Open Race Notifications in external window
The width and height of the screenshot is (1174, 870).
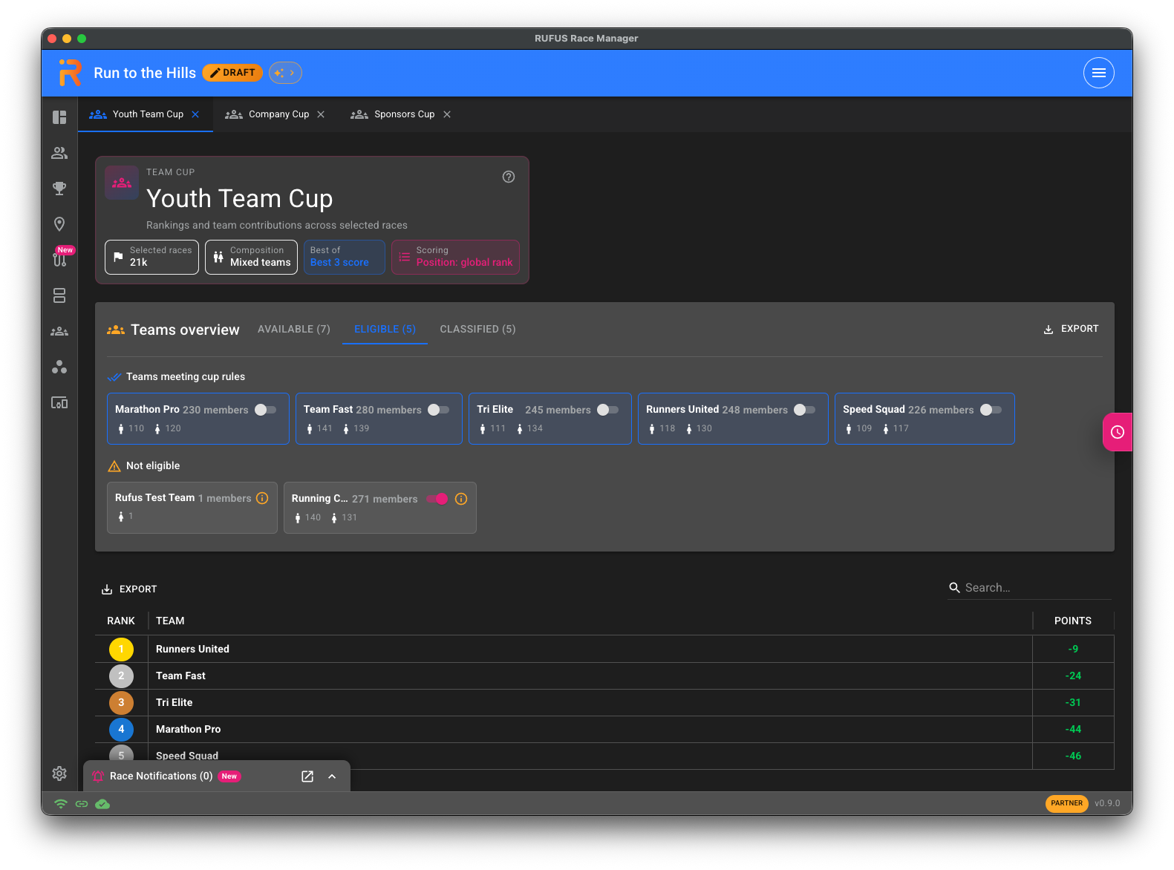point(307,776)
